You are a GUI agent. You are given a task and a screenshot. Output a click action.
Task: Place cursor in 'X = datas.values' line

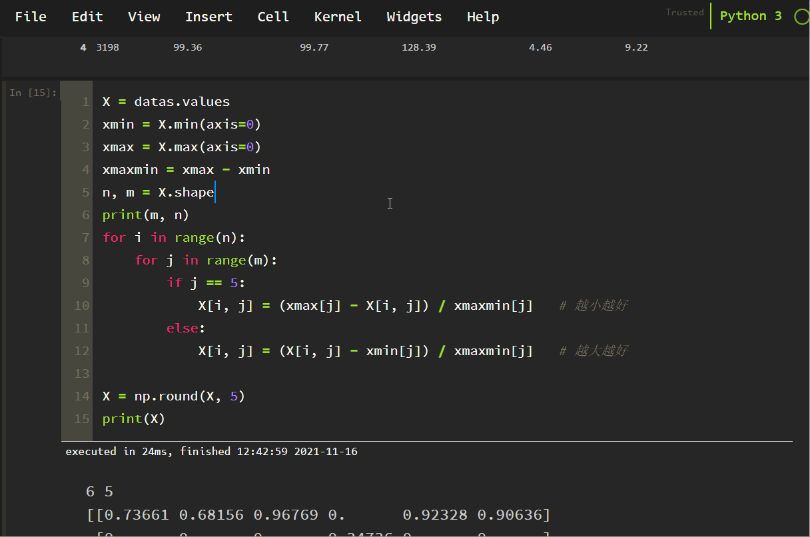pyautogui.click(x=166, y=102)
